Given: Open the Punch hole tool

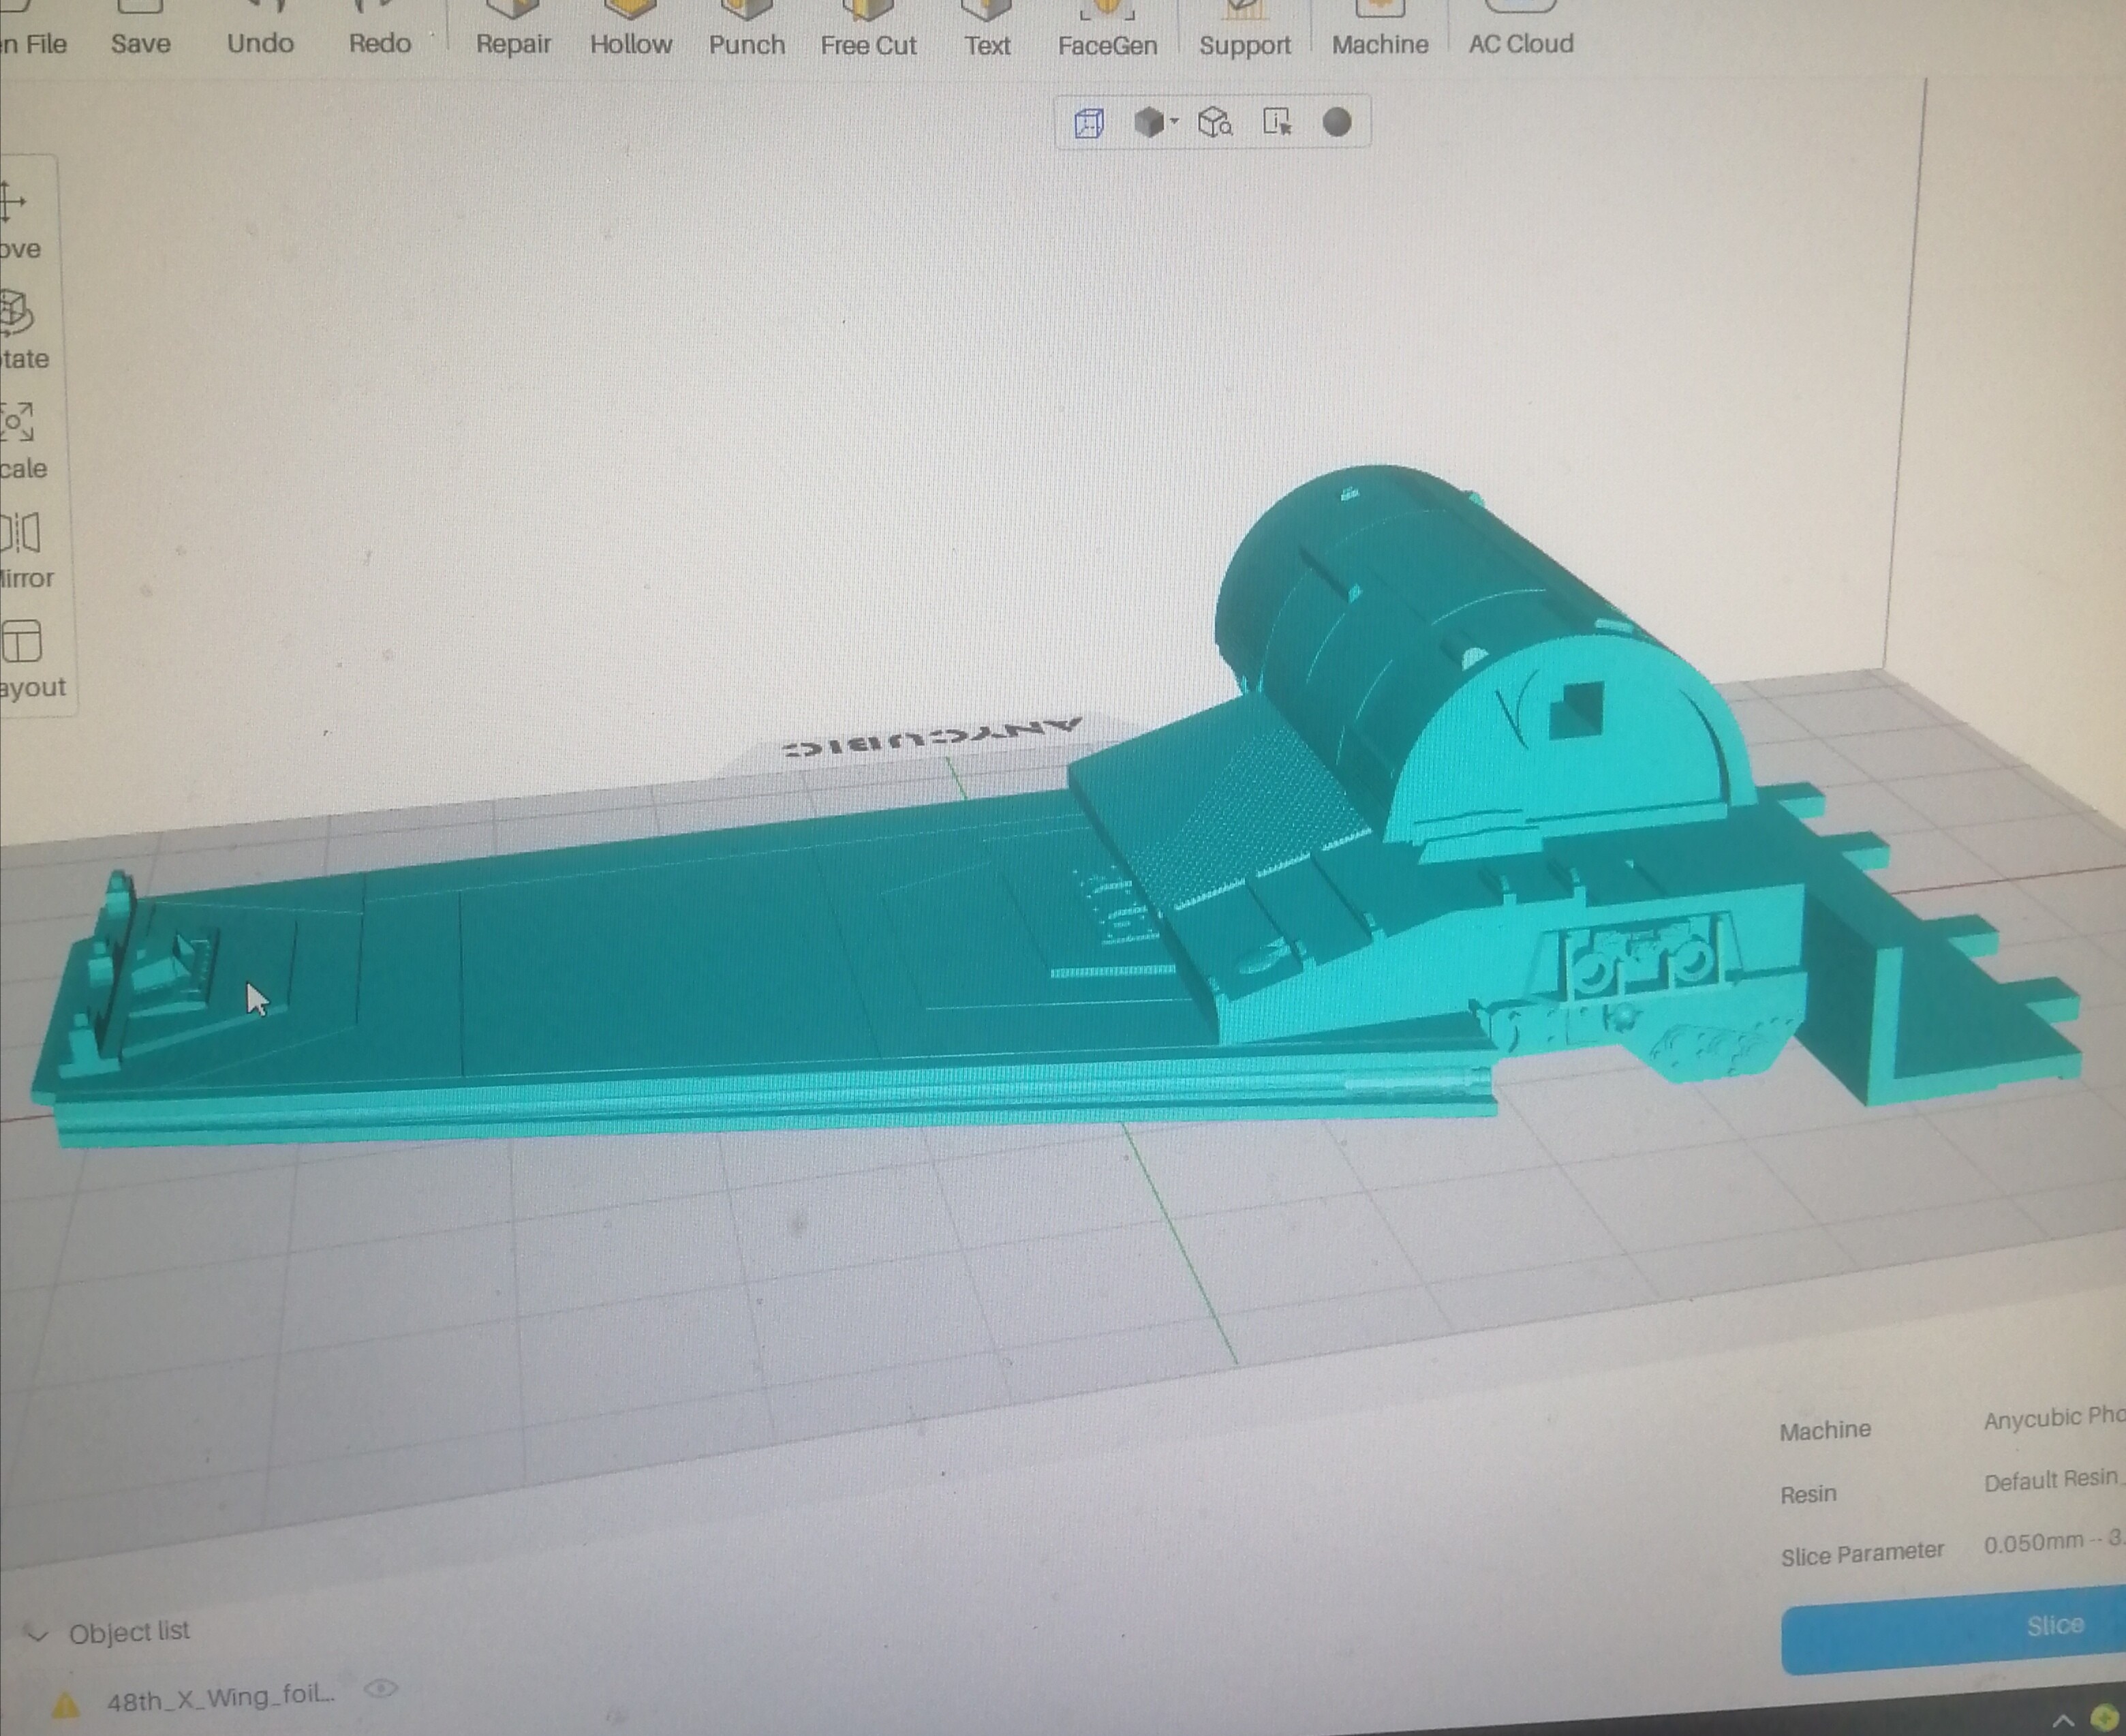Looking at the screenshot, I should (x=745, y=30).
